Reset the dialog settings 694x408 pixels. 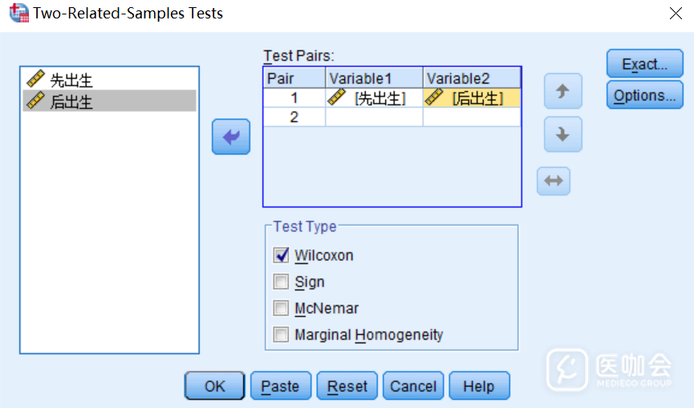pos(347,386)
